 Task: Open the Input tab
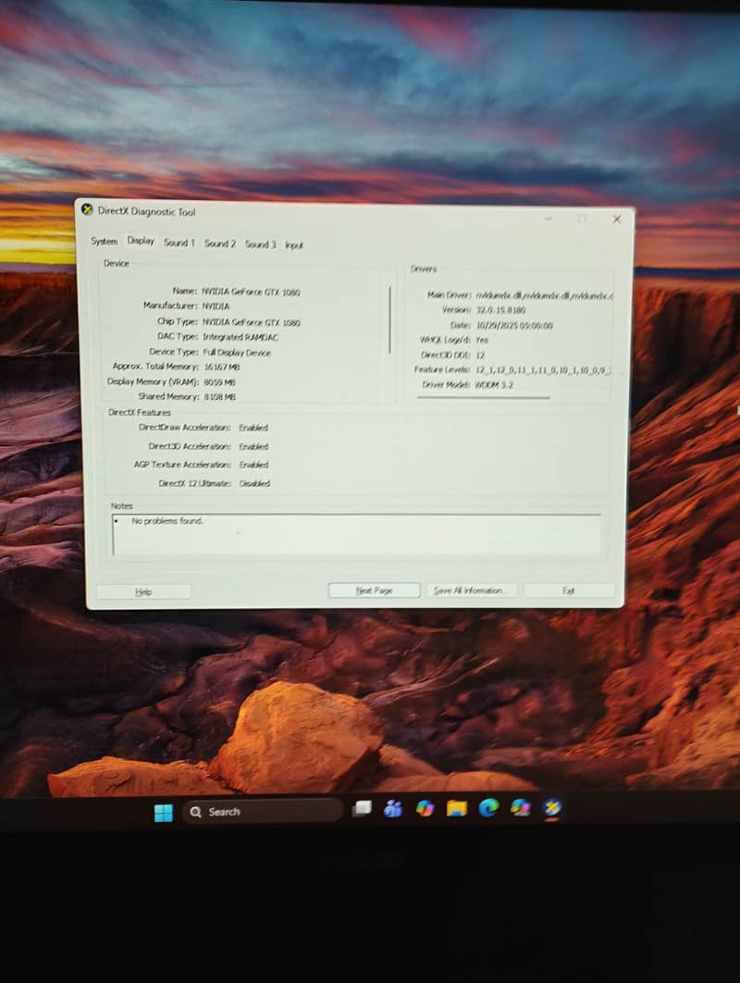click(x=294, y=245)
